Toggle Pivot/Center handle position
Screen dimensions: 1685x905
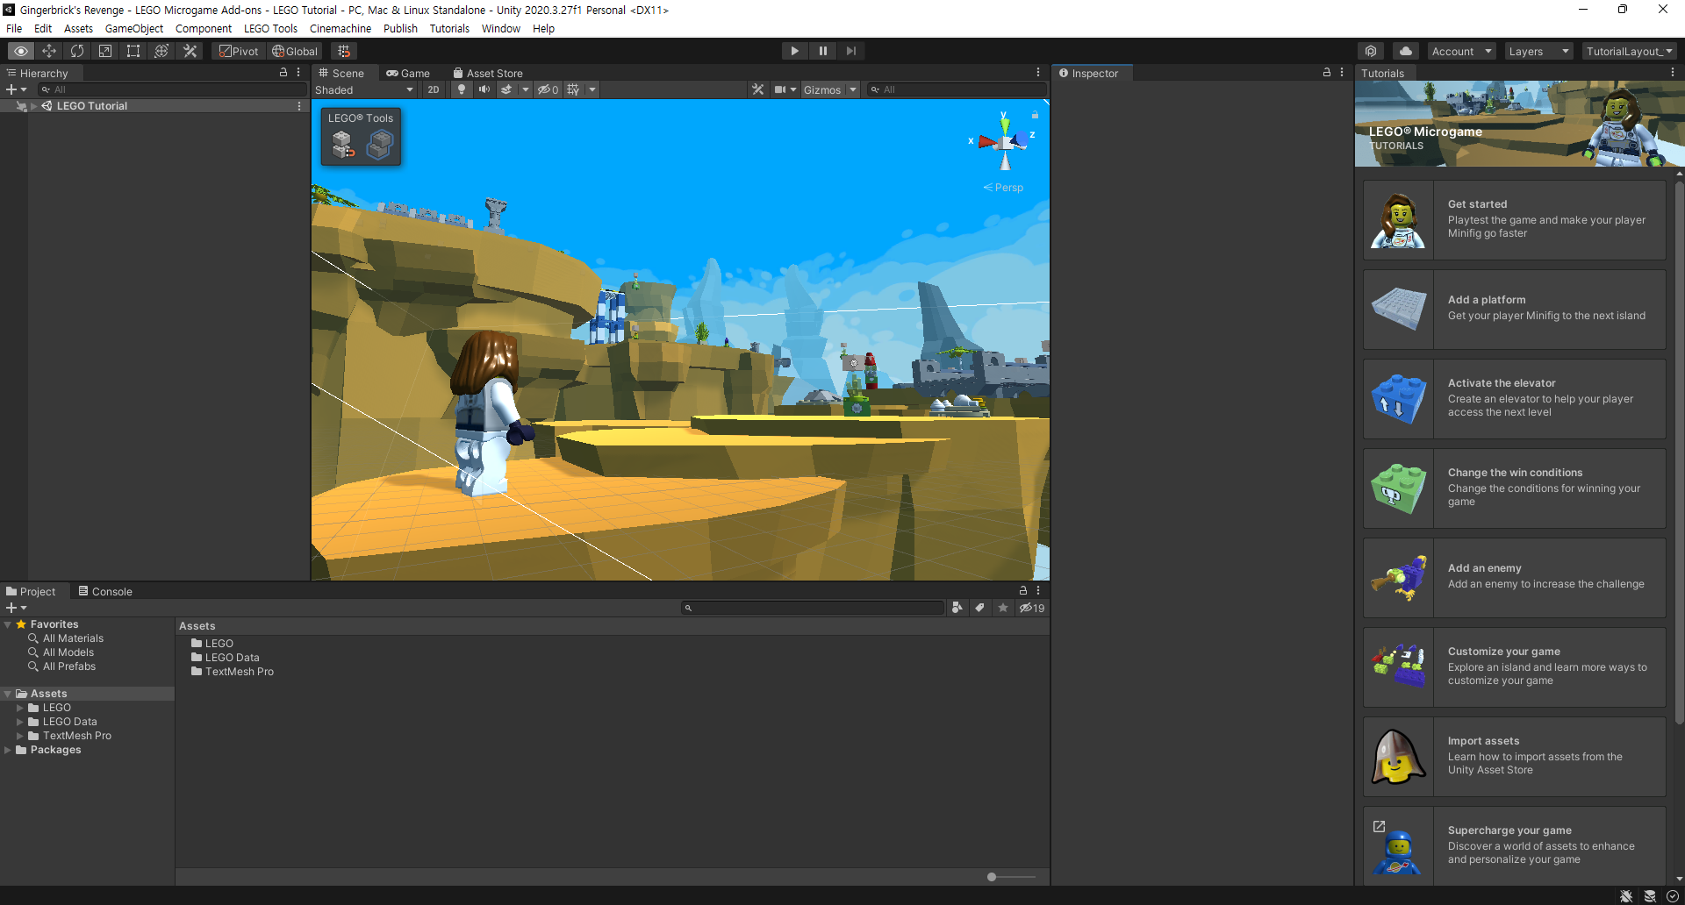(x=239, y=51)
